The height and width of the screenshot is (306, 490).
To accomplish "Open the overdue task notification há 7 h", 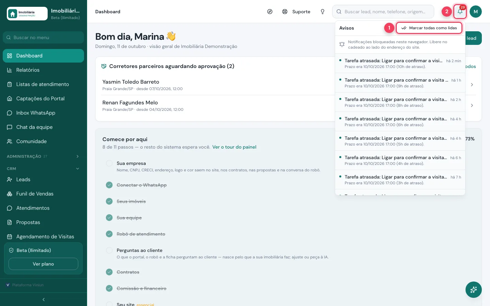I will click(x=400, y=180).
